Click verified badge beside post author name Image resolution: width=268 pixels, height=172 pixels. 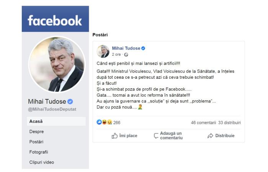coord(143,49)
